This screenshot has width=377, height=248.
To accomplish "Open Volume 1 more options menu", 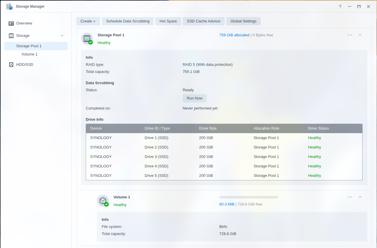I will [350, 197].
